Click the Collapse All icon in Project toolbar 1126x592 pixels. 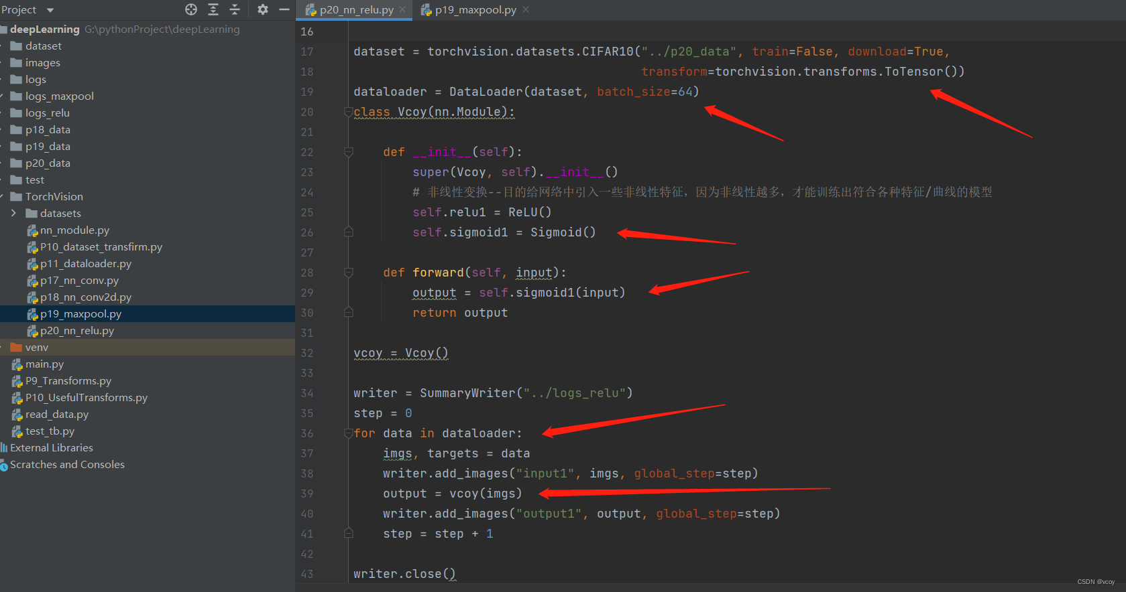click(x=235, y=9)
